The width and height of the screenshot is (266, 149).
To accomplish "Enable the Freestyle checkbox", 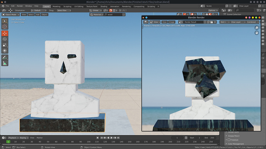I will (229, 140).
